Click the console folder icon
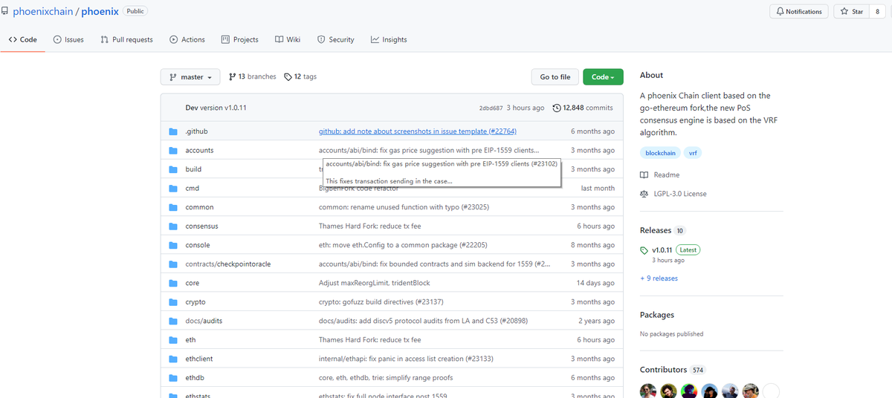This screenshot has width=892, height=398. coord(172,245)
